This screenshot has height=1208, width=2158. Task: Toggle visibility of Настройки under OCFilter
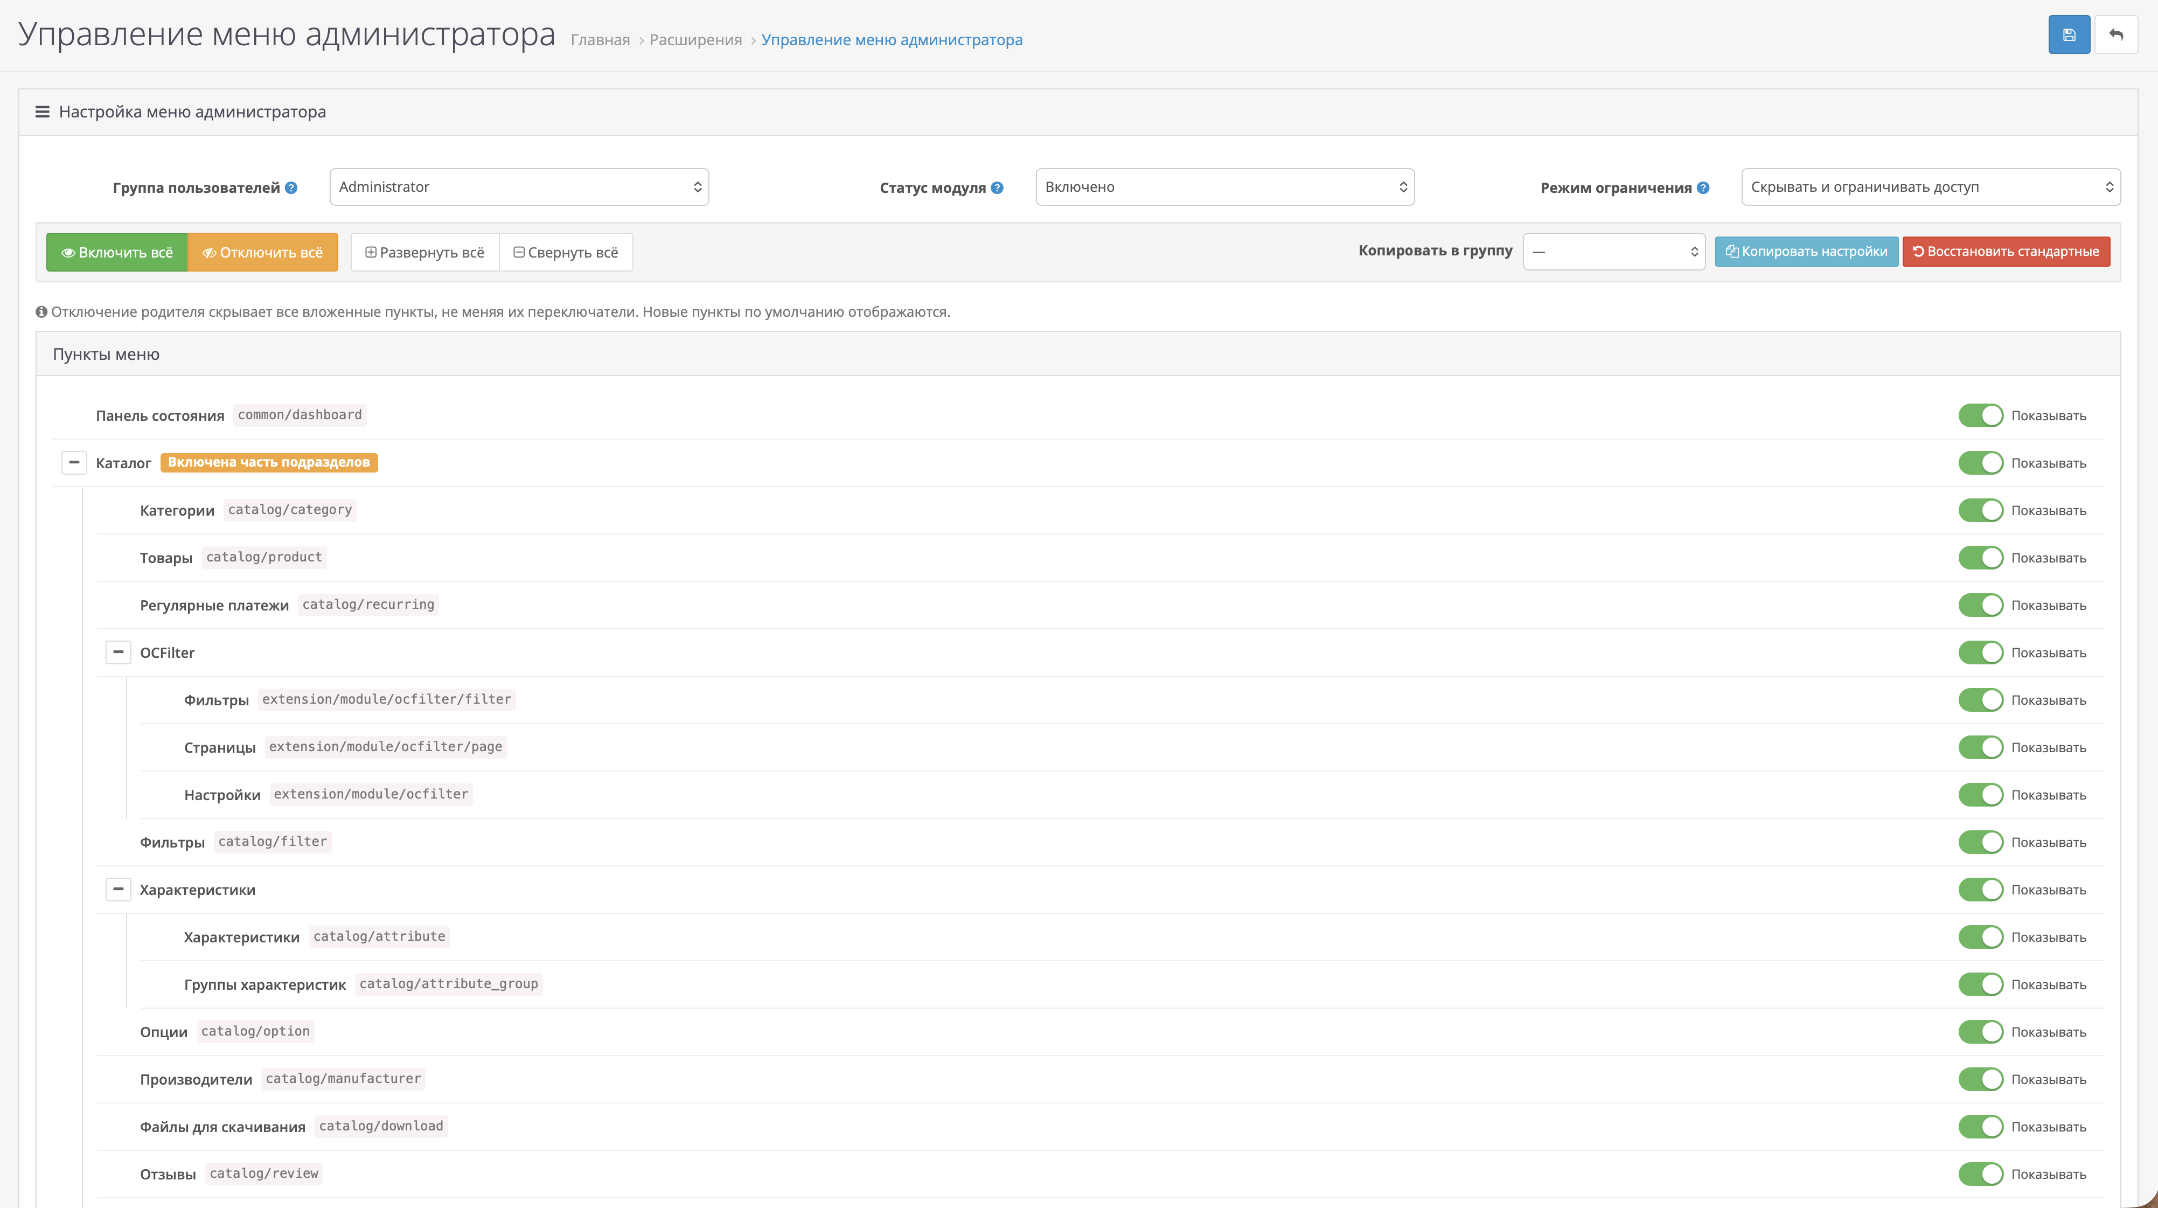pyautogui.click(x=1980, y=795)
